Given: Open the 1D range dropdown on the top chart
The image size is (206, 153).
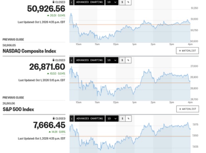Looking at the screenshot, I should coord(112,2).
